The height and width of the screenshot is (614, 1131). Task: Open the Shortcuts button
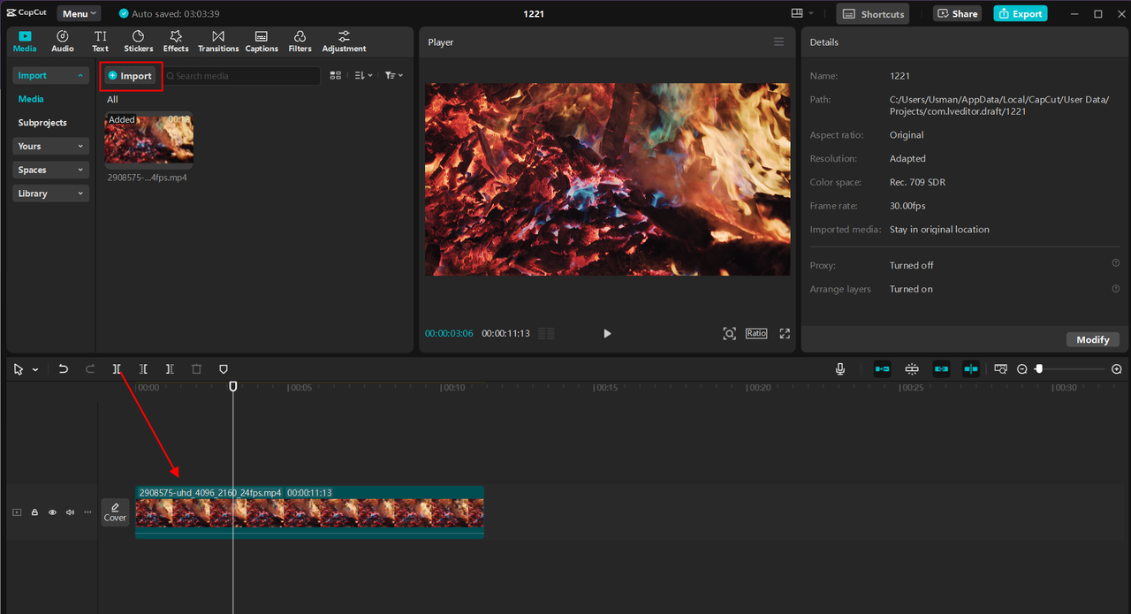click(875, 14)
